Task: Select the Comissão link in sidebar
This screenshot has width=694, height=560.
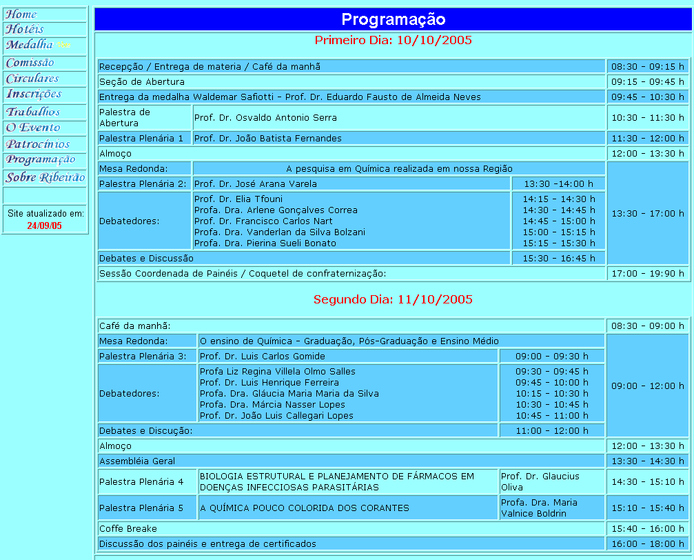Action: pyautogui.click(x=30, y=63)
